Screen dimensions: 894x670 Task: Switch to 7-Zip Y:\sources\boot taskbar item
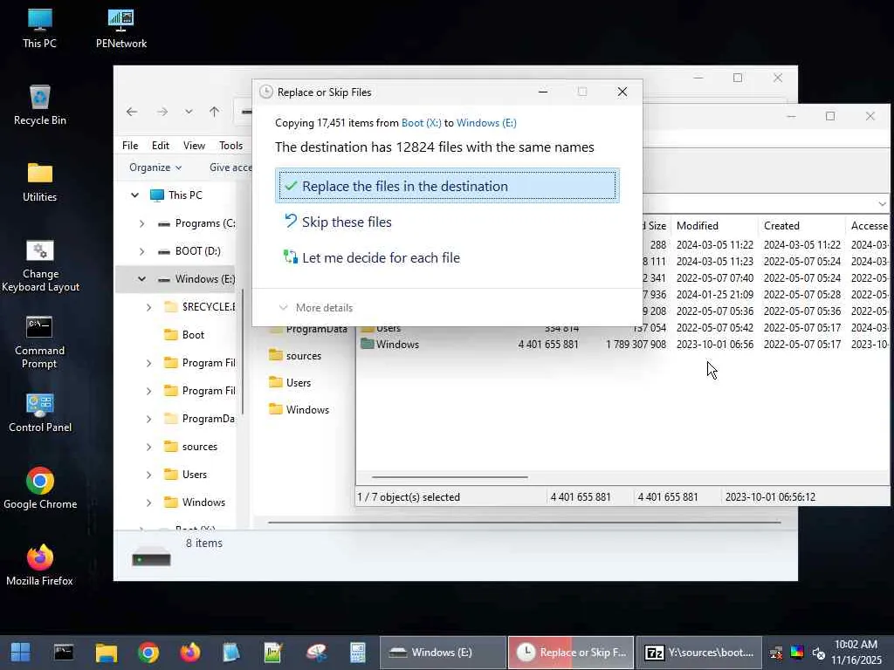pos(699,653)
